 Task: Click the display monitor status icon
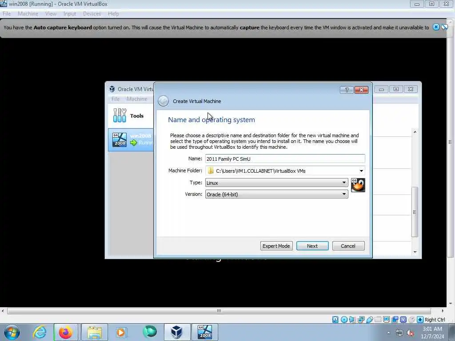click(x=386, y=320)
